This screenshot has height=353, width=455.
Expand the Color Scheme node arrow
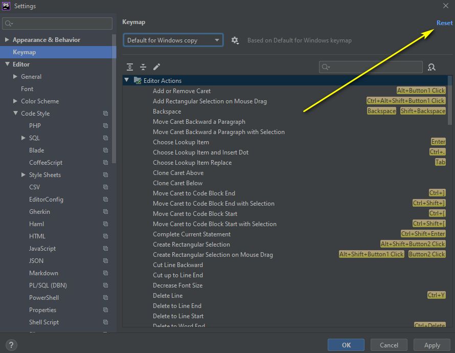pyautogui.click(x=15, y=101)
